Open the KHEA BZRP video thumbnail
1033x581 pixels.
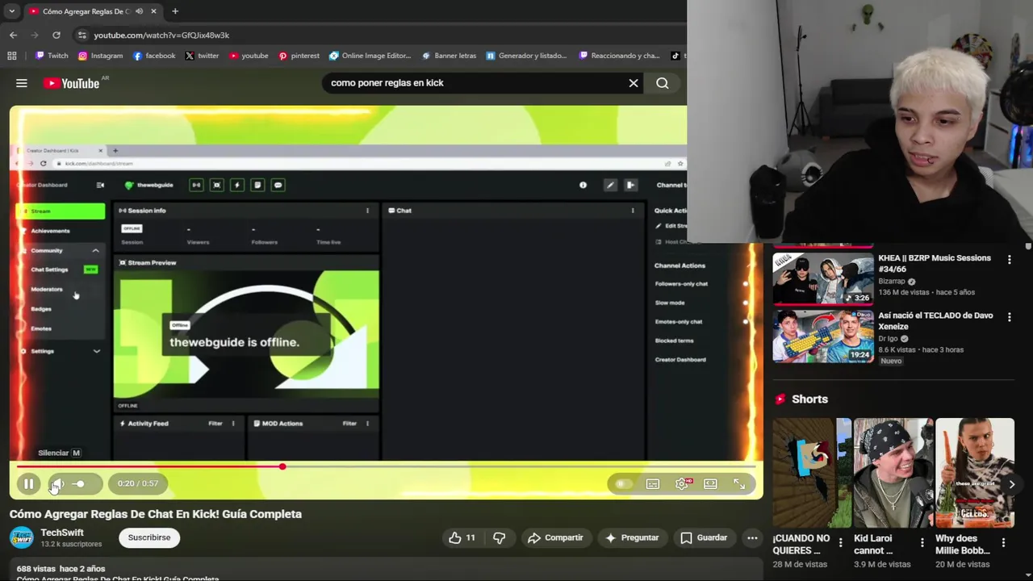click(823, 278)
